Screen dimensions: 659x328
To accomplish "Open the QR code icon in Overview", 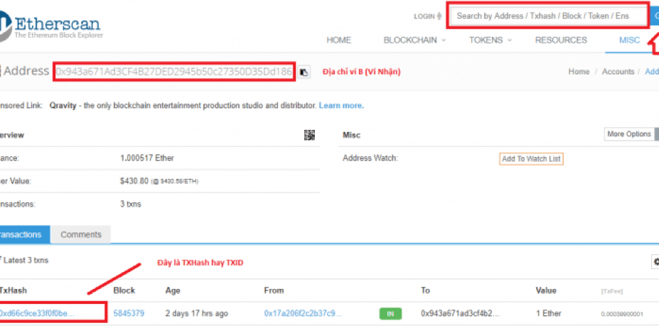I will [x=309, y=135].
